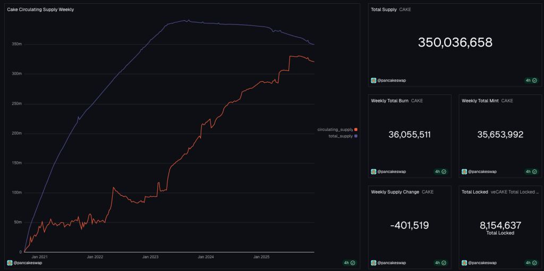544x271 pixels.
Task: Click the Total Supply panel title
Action: click(384, 10)
